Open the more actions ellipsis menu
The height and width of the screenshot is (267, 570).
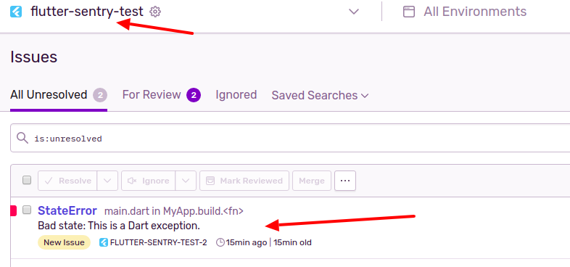pos(345,181)
